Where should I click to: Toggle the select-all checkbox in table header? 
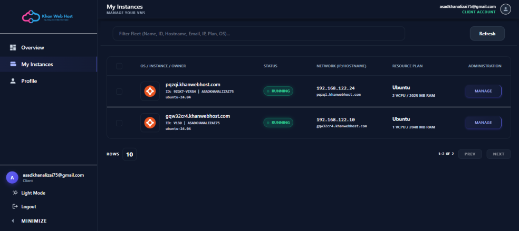[119, 66]
